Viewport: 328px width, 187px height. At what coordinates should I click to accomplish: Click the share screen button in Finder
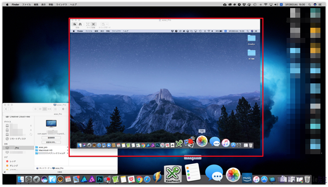(x=51, y=142)
